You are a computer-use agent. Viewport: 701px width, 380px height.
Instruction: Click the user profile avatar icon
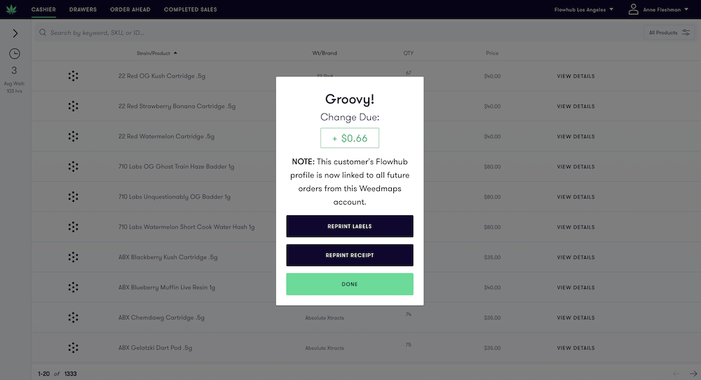633,9
